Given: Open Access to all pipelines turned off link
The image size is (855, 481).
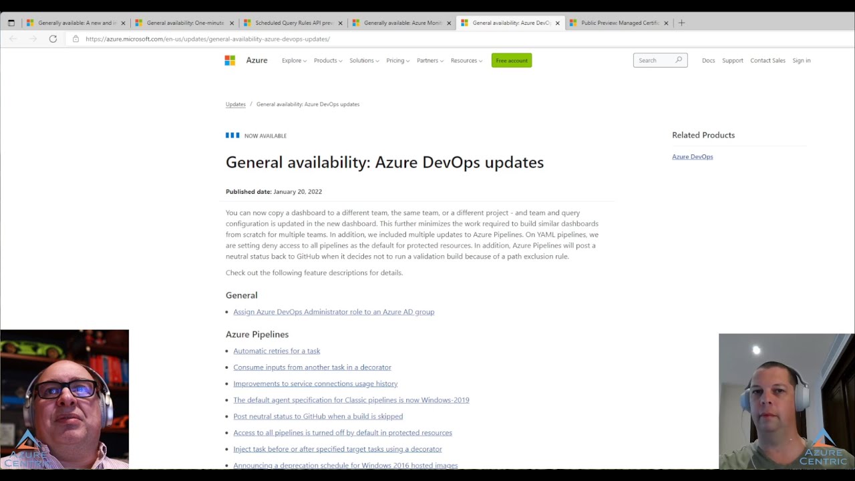Looking at the screenshot, I should click(x=343, y=433).
